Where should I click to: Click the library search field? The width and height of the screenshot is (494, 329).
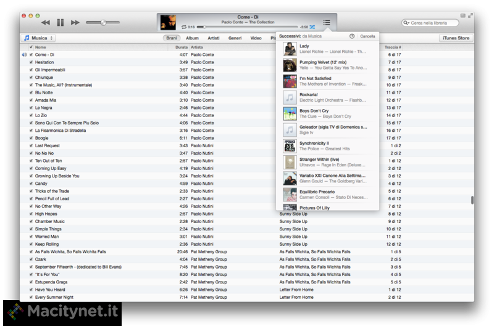[x=430, y=23]
